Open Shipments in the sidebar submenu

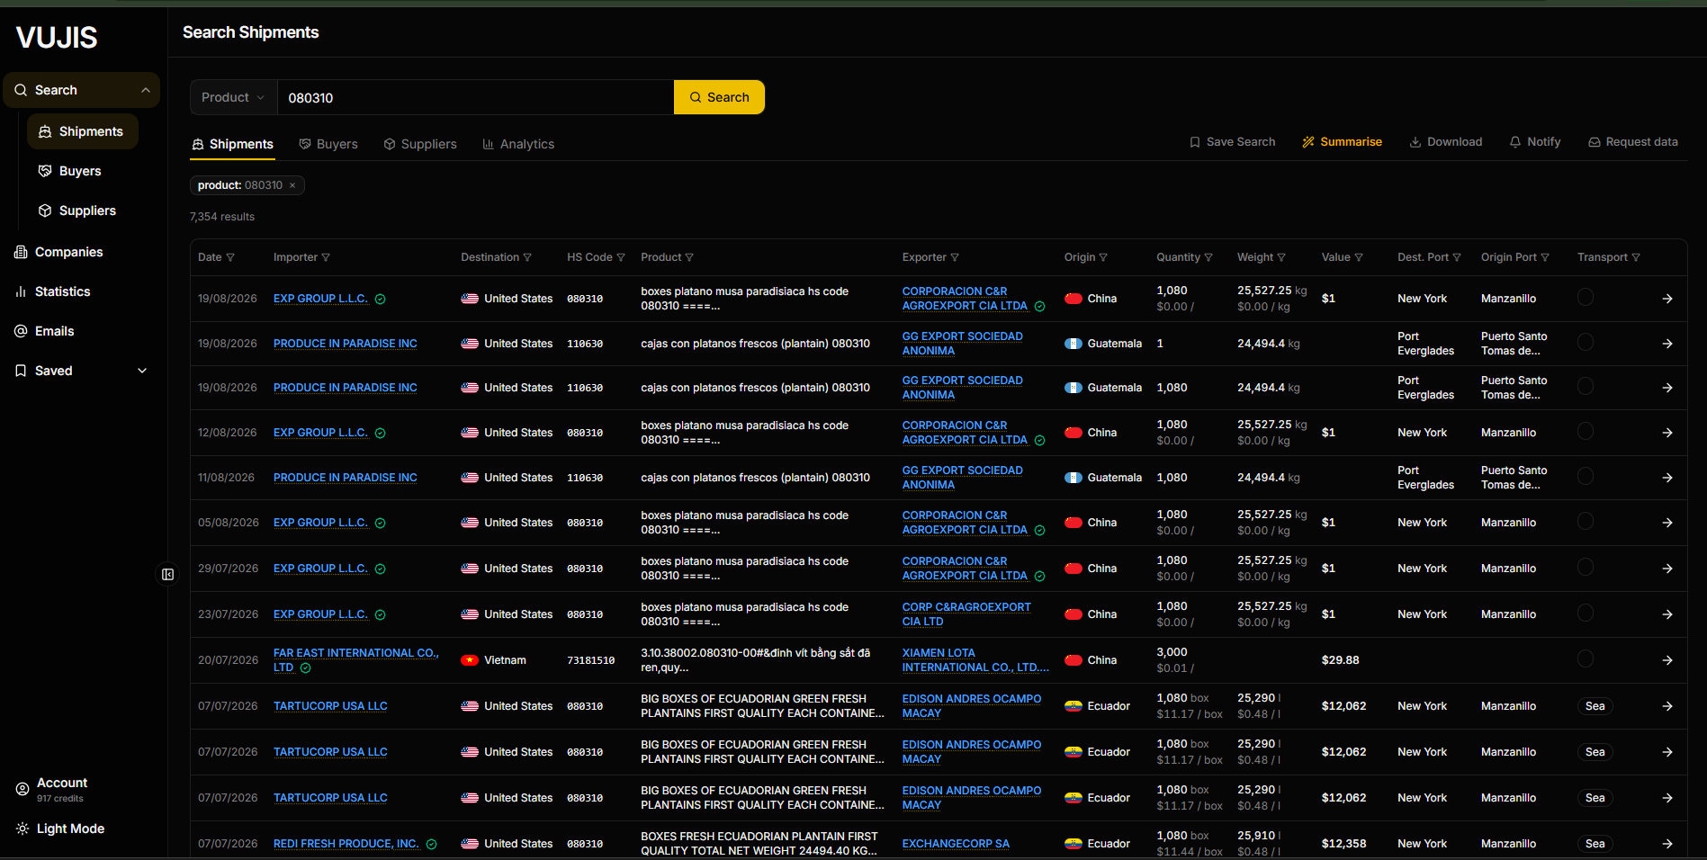click(x=83, y=131)
